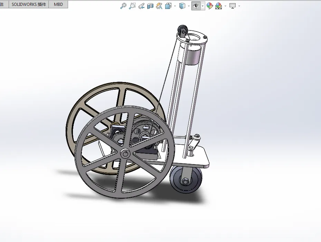
Task: Click the Apply Scene icon
Action: pos(218,6)
